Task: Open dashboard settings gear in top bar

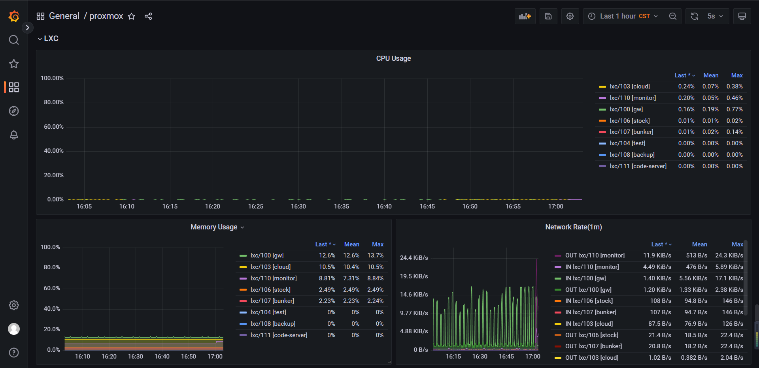Action: (x=570, y=16)
